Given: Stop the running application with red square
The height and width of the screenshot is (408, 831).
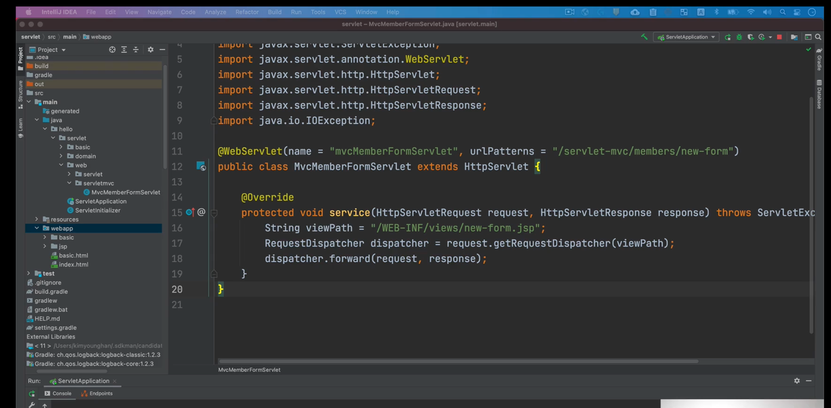Looking at the screenshot, I should click(779, 37).
